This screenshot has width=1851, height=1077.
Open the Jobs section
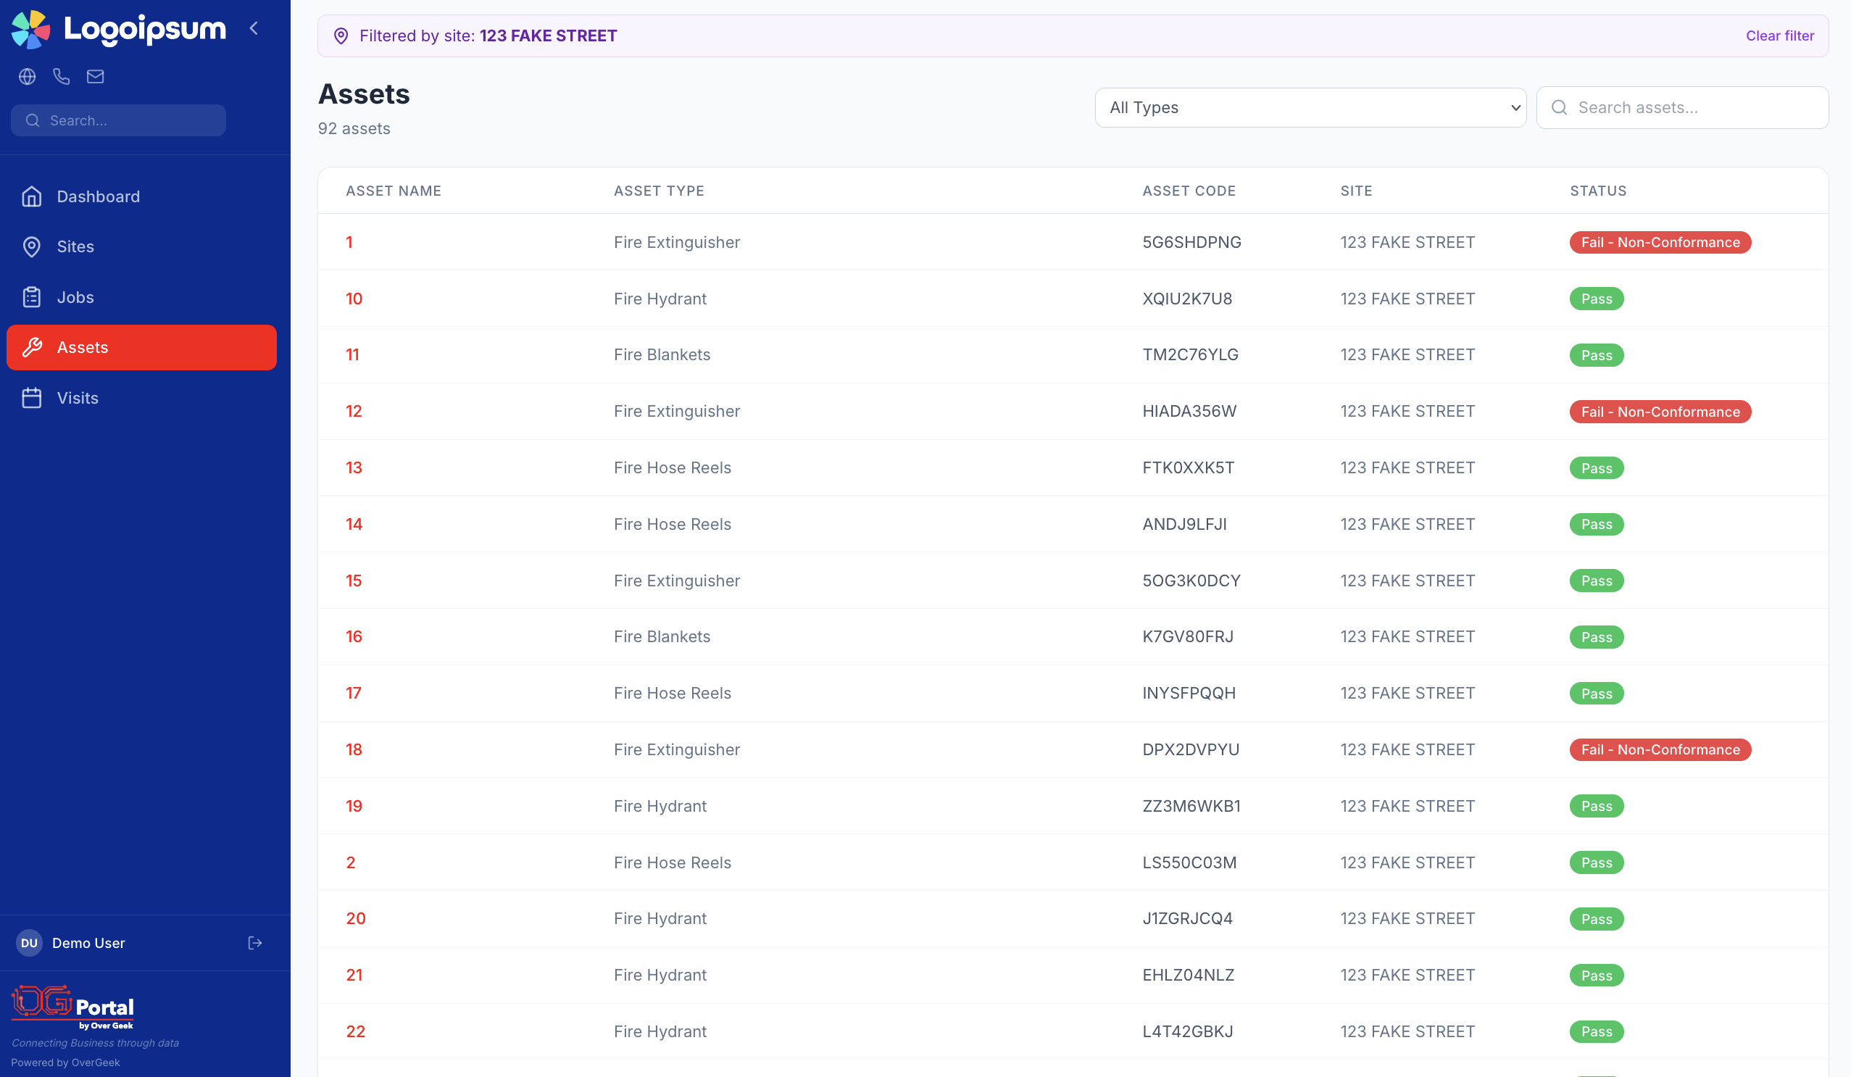(75, 298)
